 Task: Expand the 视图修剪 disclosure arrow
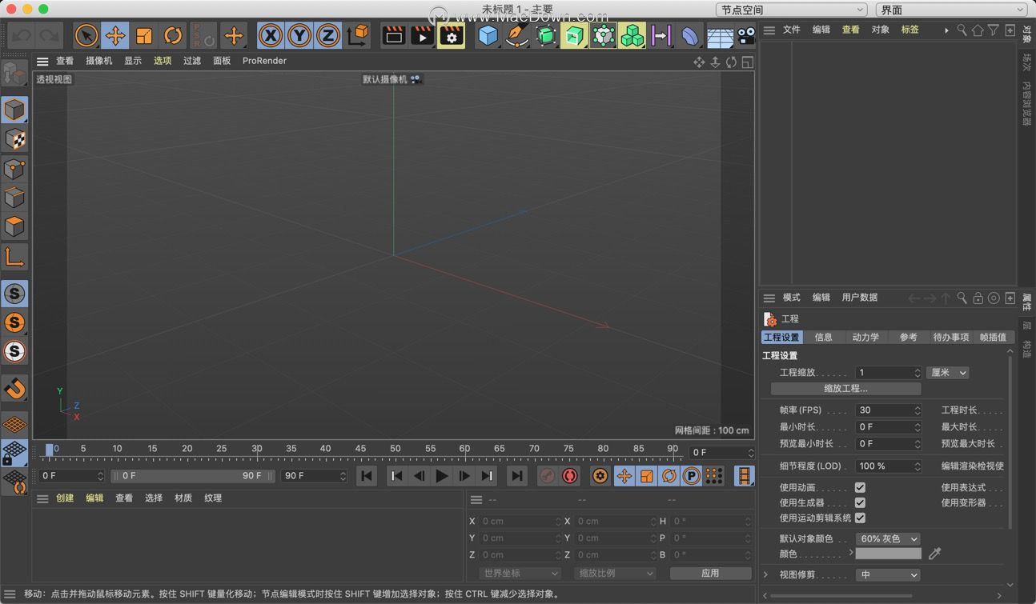(766, 574)
